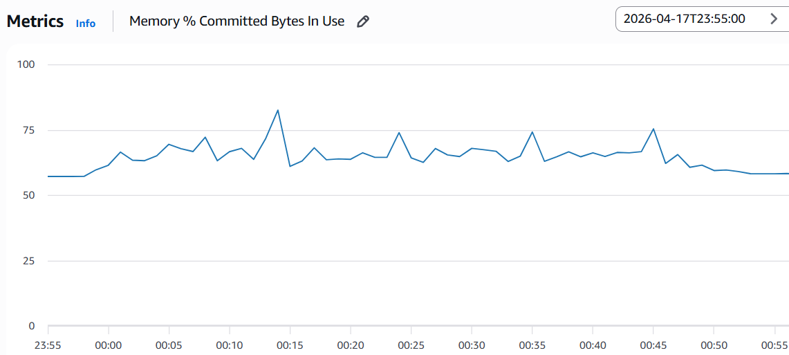Click the 25 y-axis value label

[x=29, y=261]
